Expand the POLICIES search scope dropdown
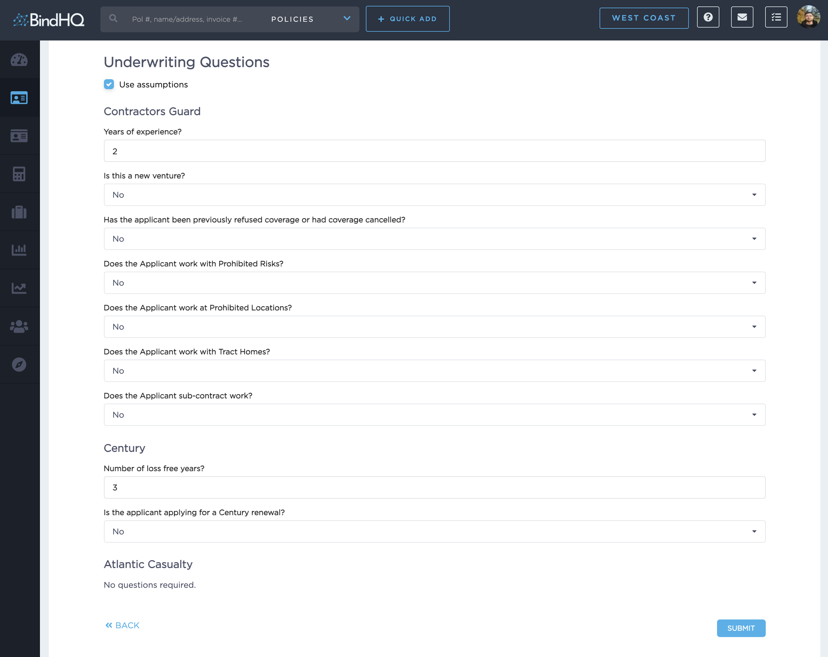828x657 pixels. coord(311,19)
